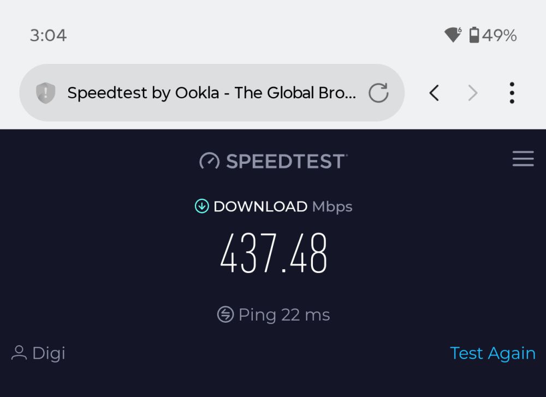Tap the ping icon
The image size is (546, 397).
225,315
